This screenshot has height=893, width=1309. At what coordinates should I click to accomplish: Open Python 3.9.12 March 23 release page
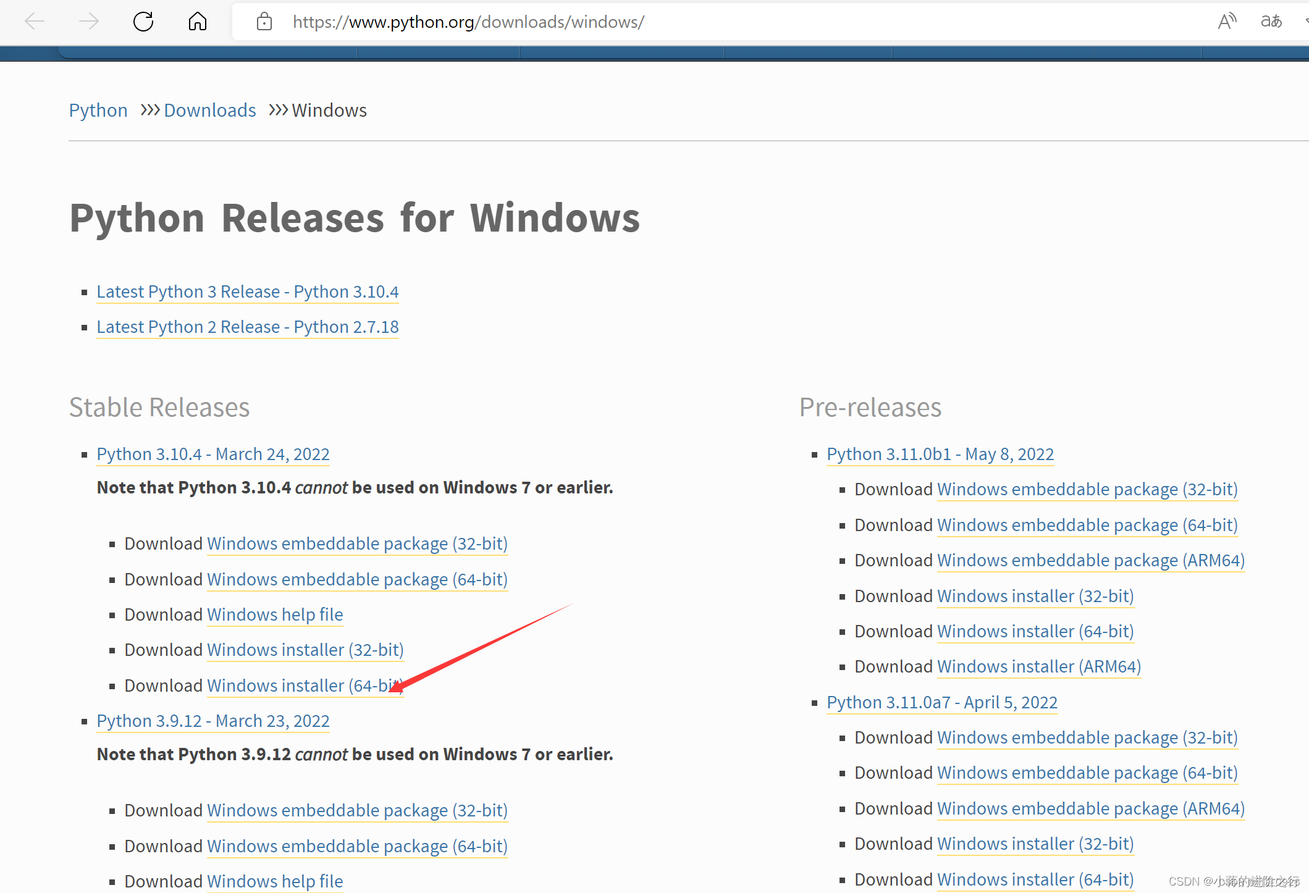click(213, 721)
